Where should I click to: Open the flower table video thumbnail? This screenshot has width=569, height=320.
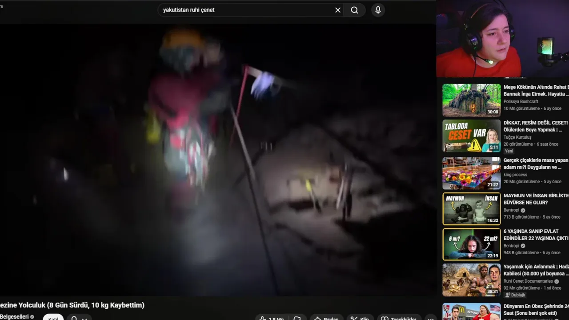click(472, 173)
